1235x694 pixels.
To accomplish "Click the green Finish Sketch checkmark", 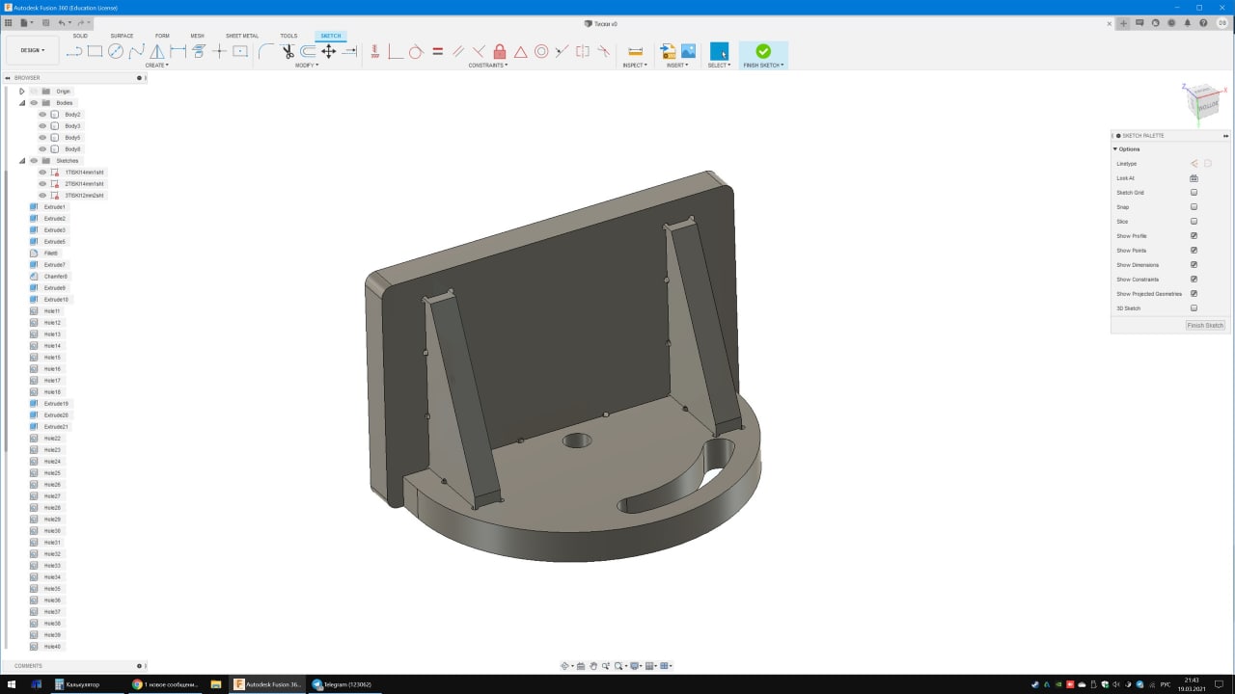I will pos(763,51).
